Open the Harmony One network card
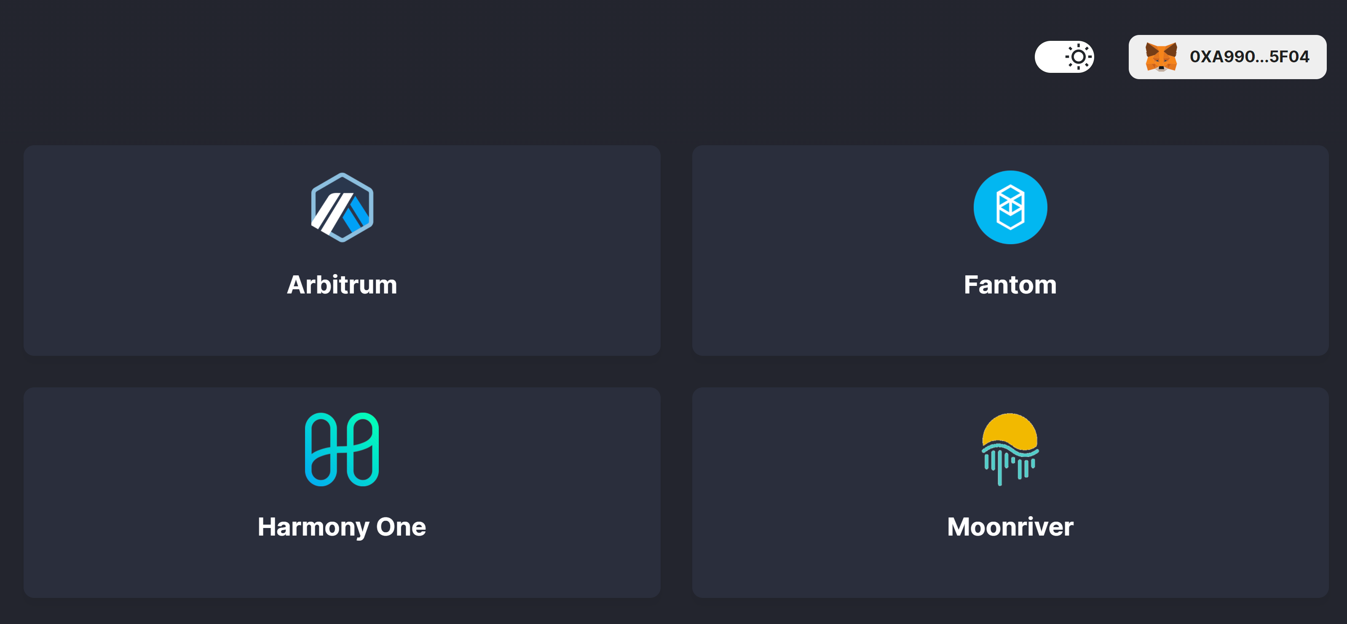Viewport: 1347px width, 624px height. point(157,492)
